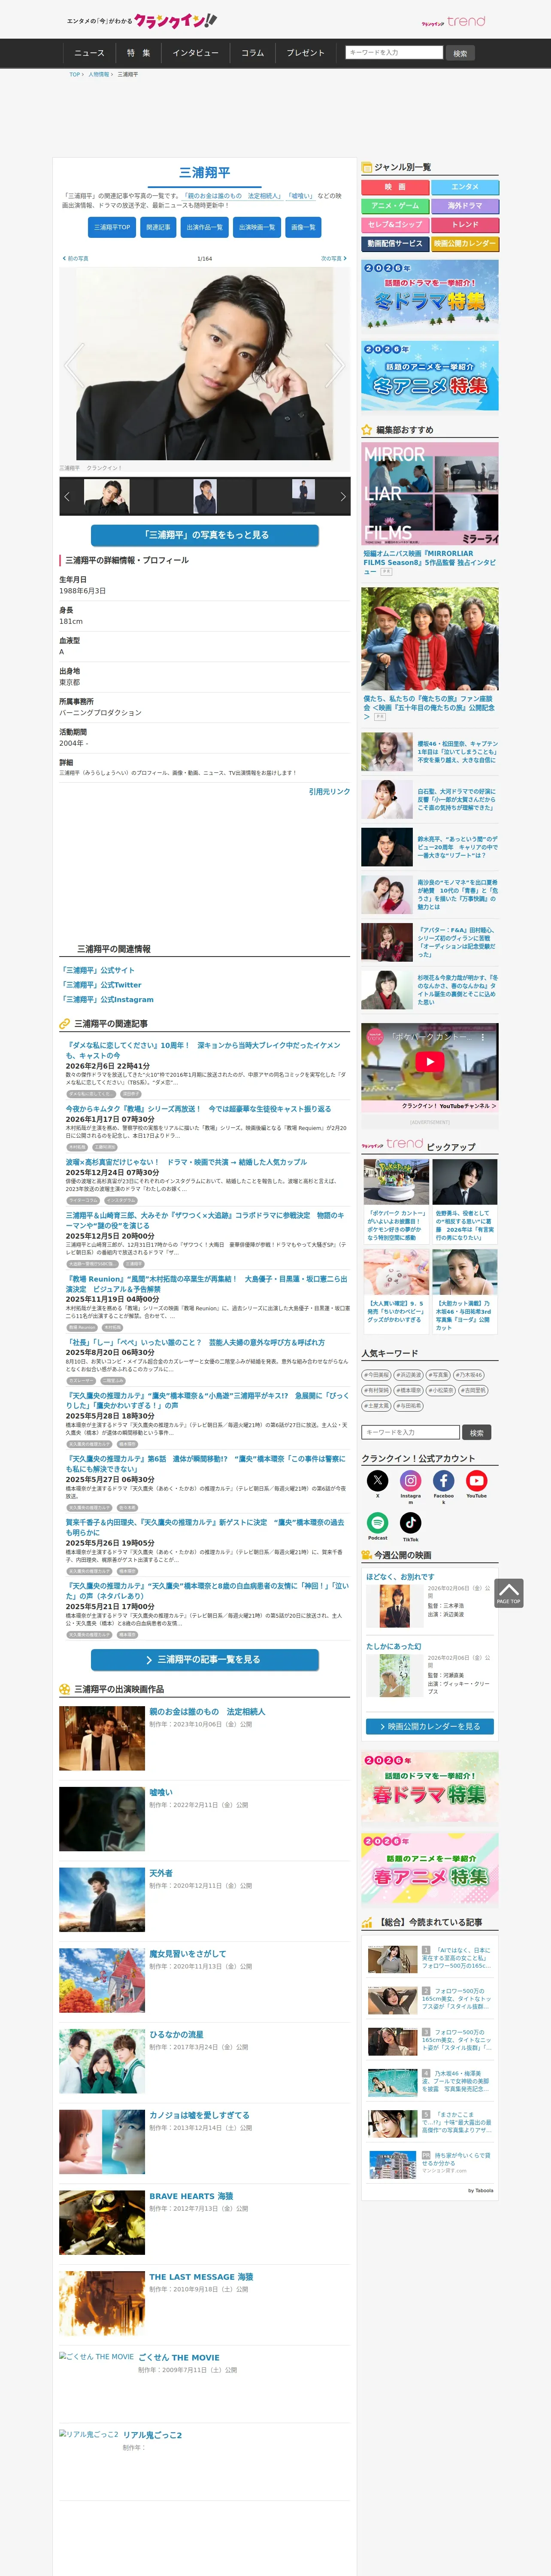
Task: Select the 画像一覧 tab button
Action: coord(303,227)
